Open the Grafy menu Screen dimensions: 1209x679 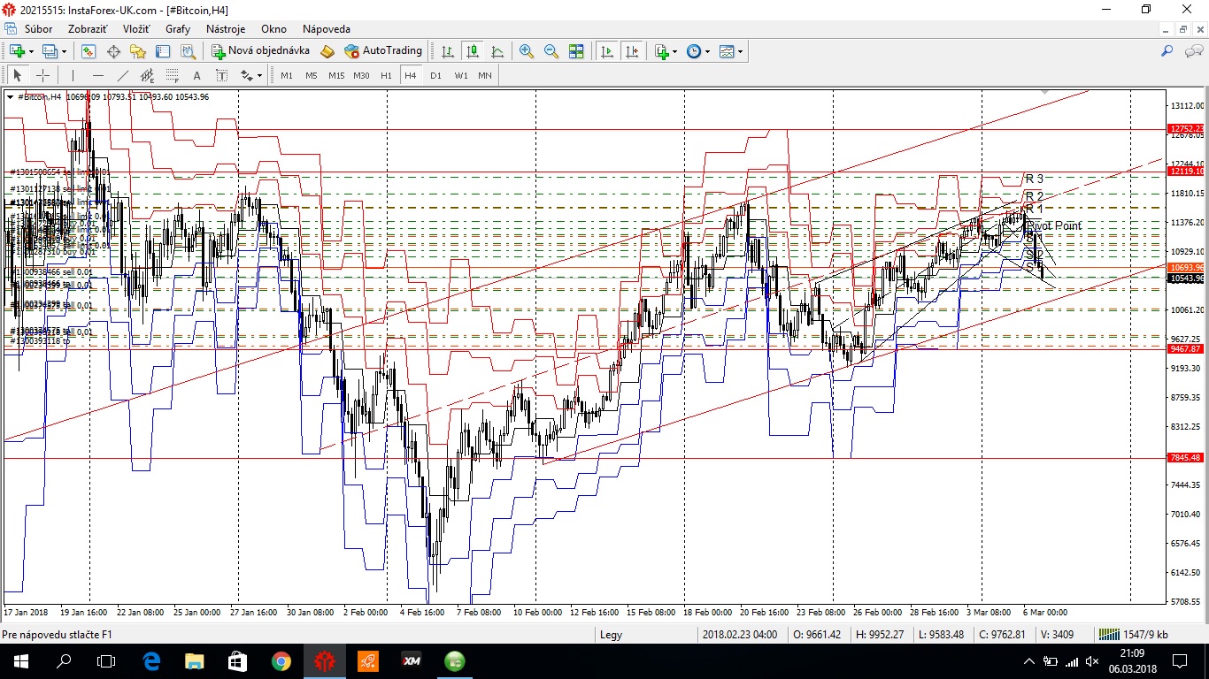[x=177, y=29]
